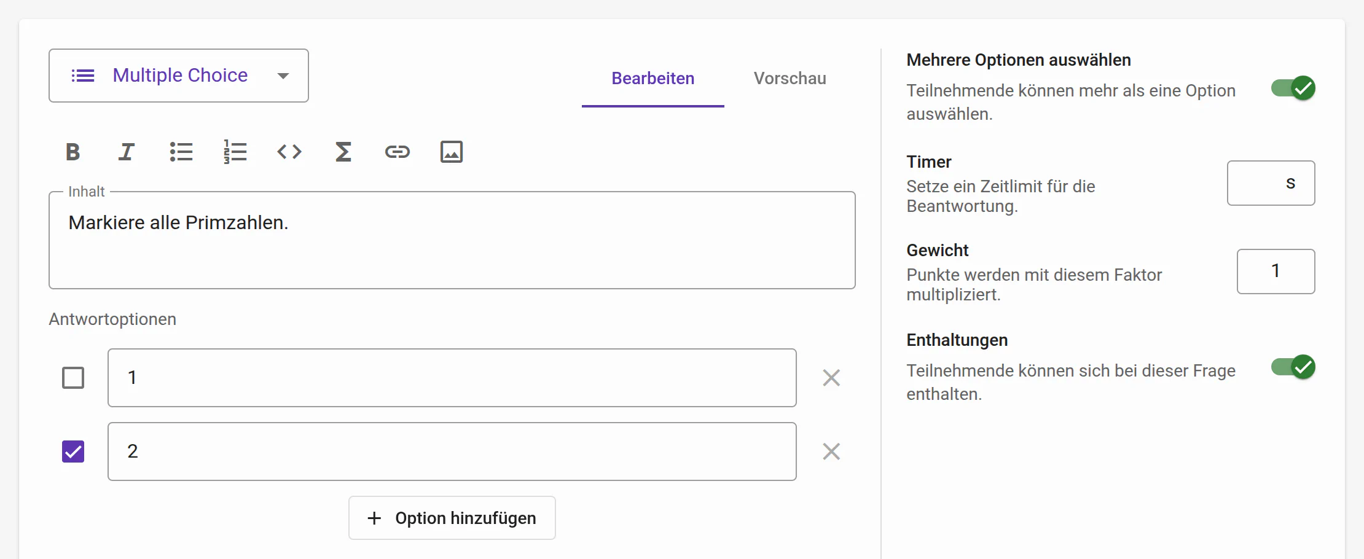The width and height of the screenshot is (1364, 559).
Task: Insert a numbered list
Action: [x=235, y=152]
